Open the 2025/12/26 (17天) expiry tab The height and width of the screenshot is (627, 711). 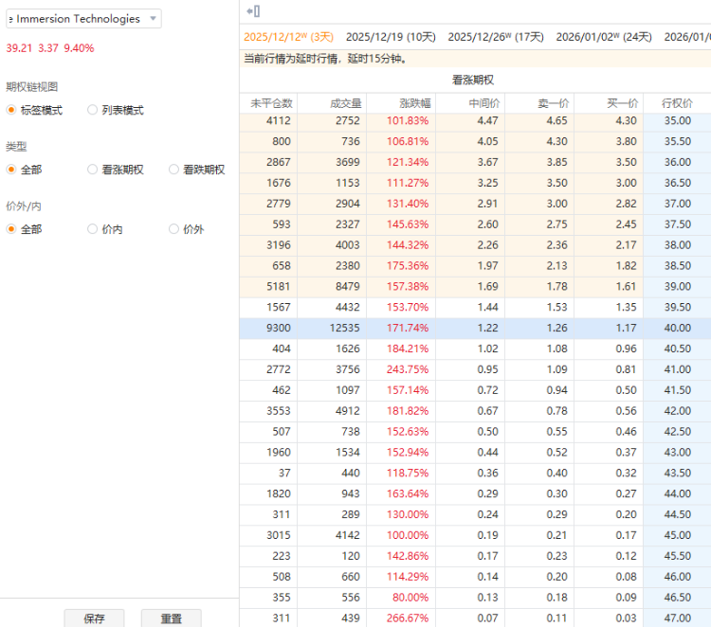(496, 37)
